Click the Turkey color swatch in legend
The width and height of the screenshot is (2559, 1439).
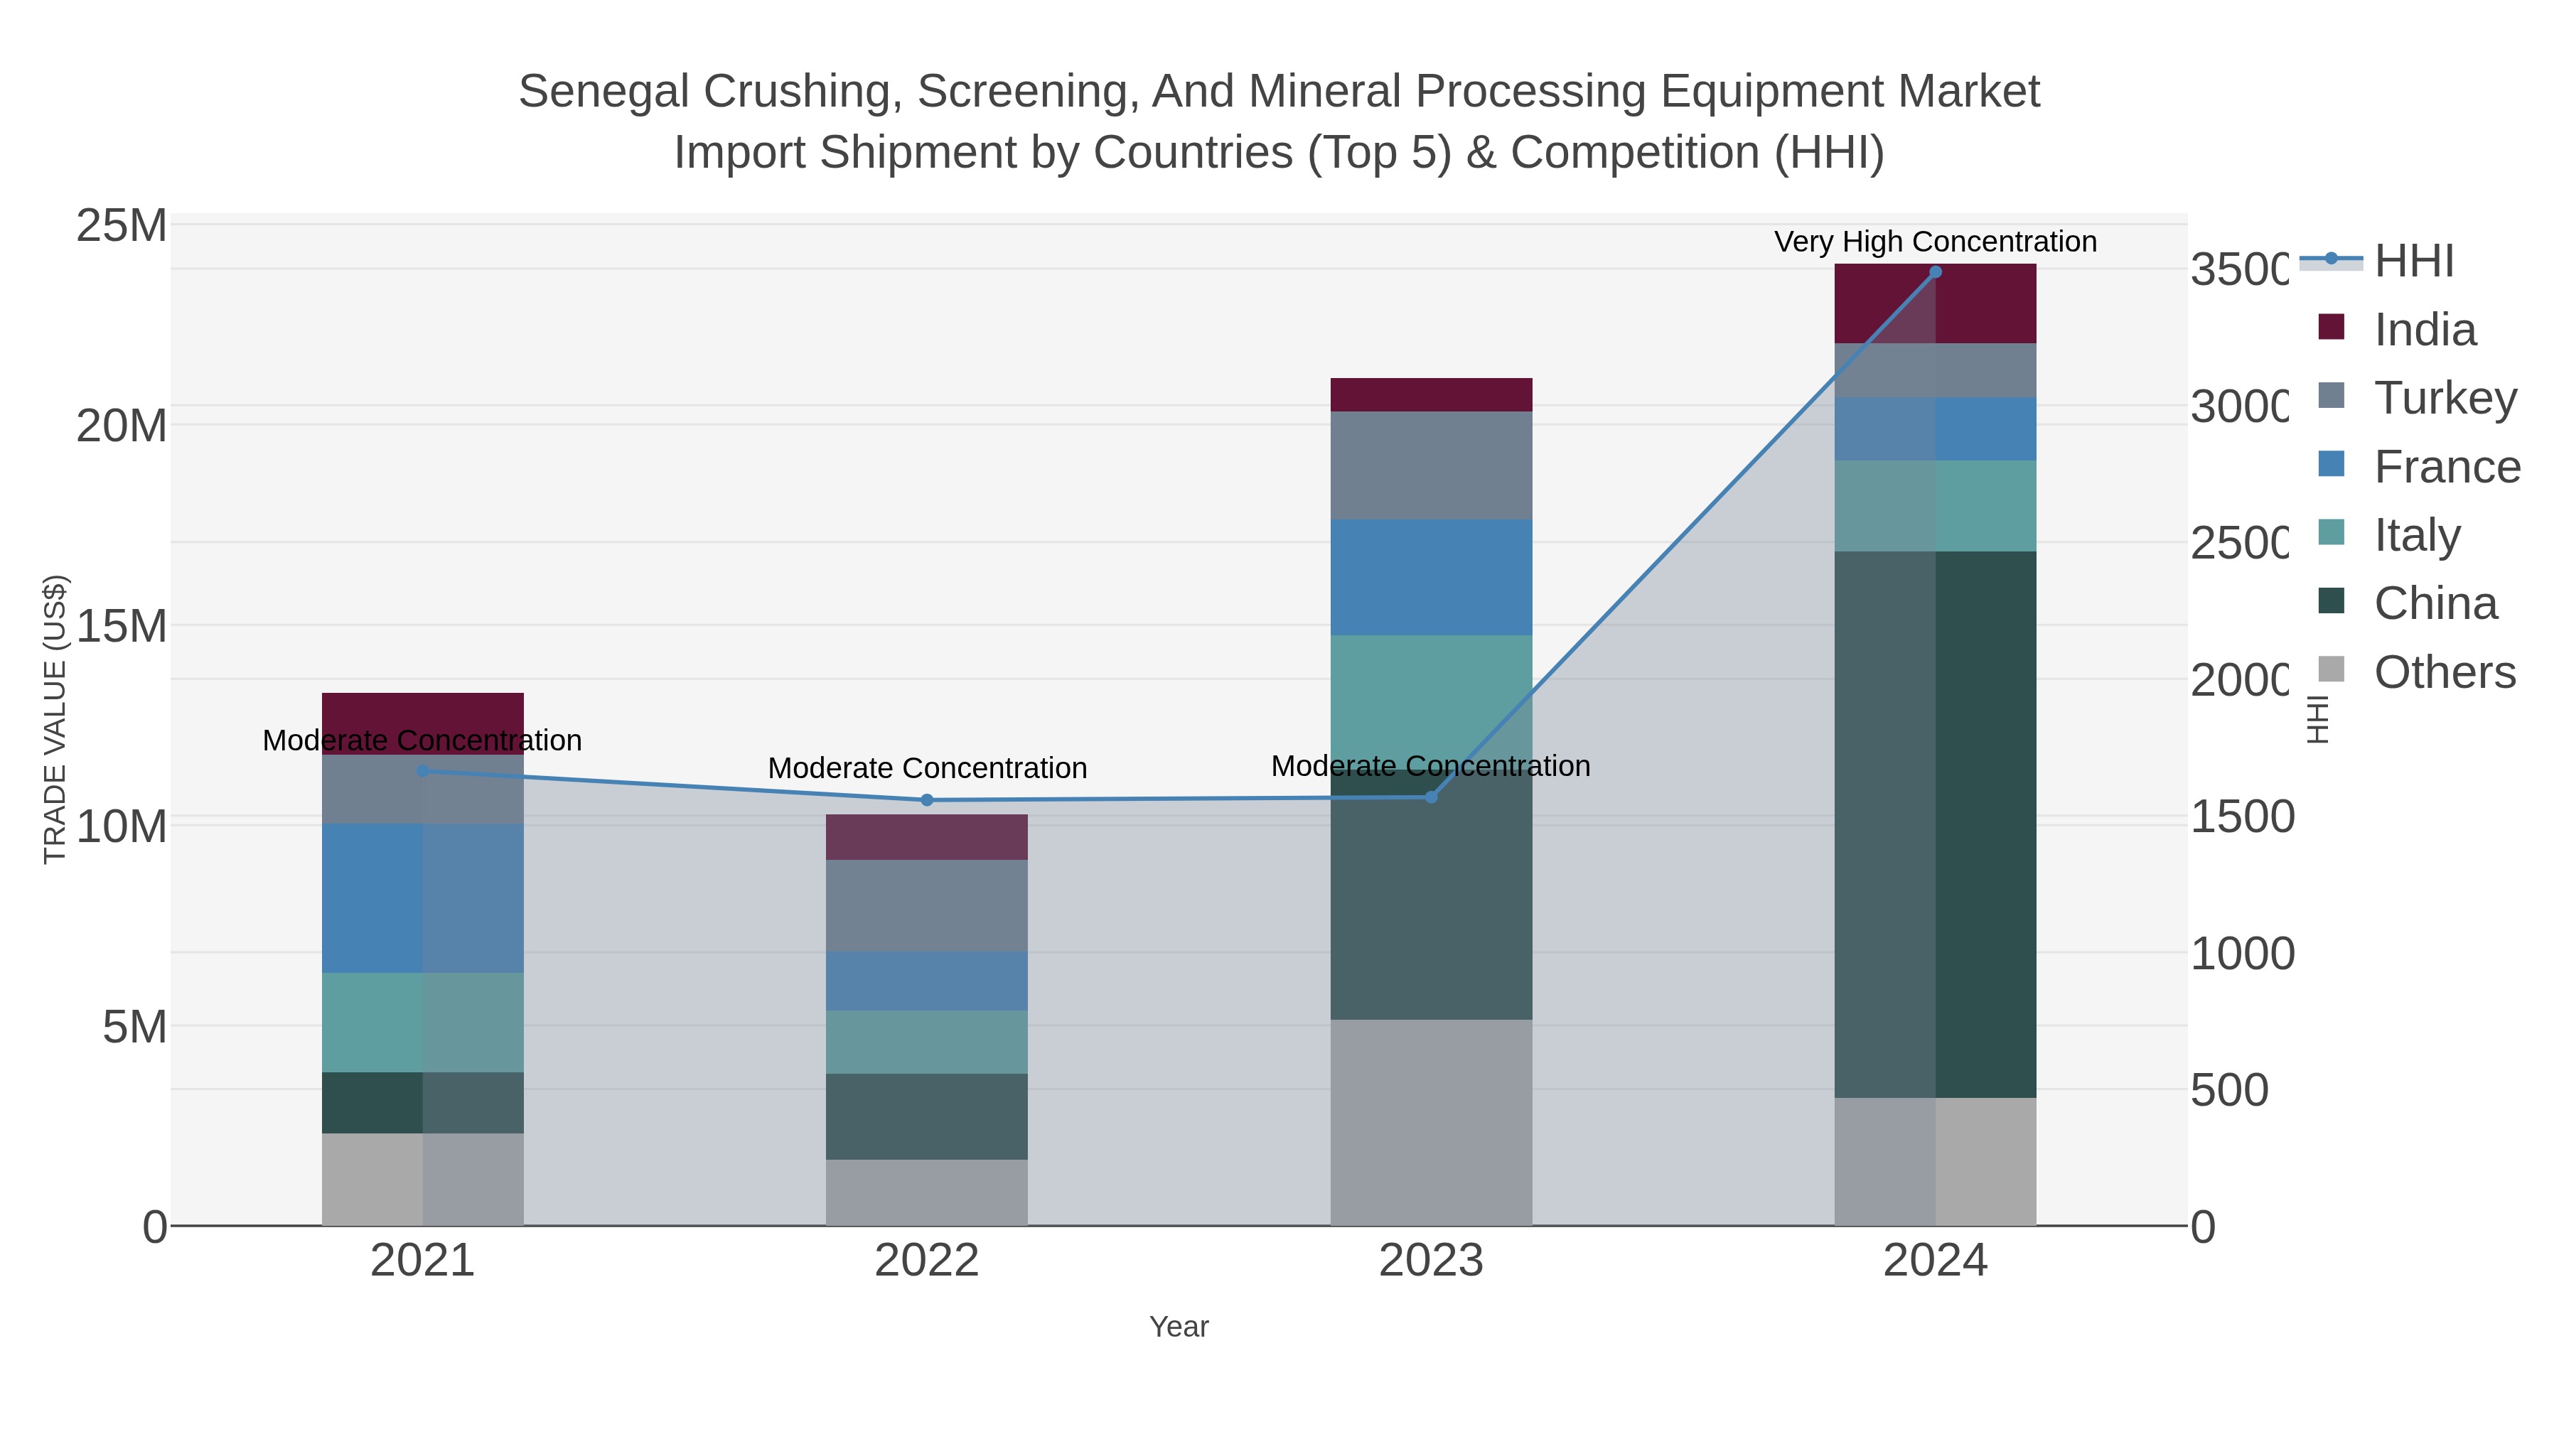point(2331,395)
